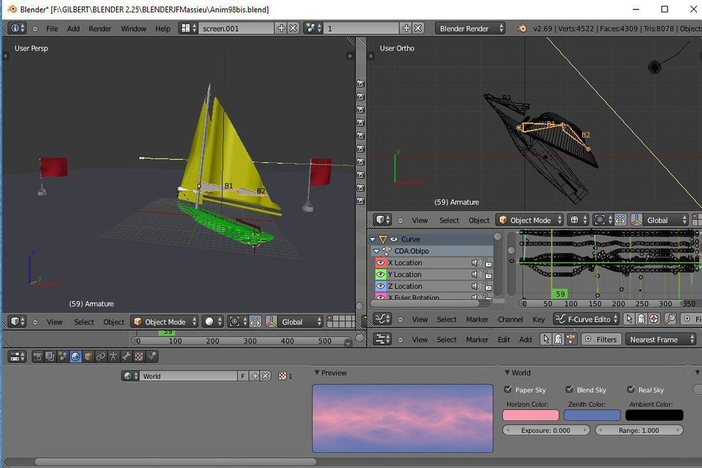Open the Object Constraints chain tab

pyautogui.click(x=101, y=356)
